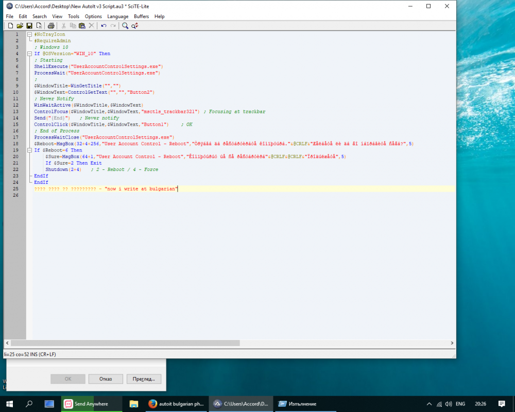Click the horizontal scrollbar left arrow
The width and height of the screenshot is (515, 412).
coord(7,343)
